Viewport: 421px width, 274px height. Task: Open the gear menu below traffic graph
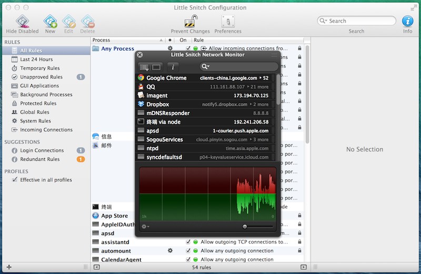point(145,227)
